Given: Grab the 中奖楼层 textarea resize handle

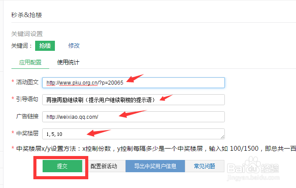Looking at the screenshot, I should pos(222,137).
